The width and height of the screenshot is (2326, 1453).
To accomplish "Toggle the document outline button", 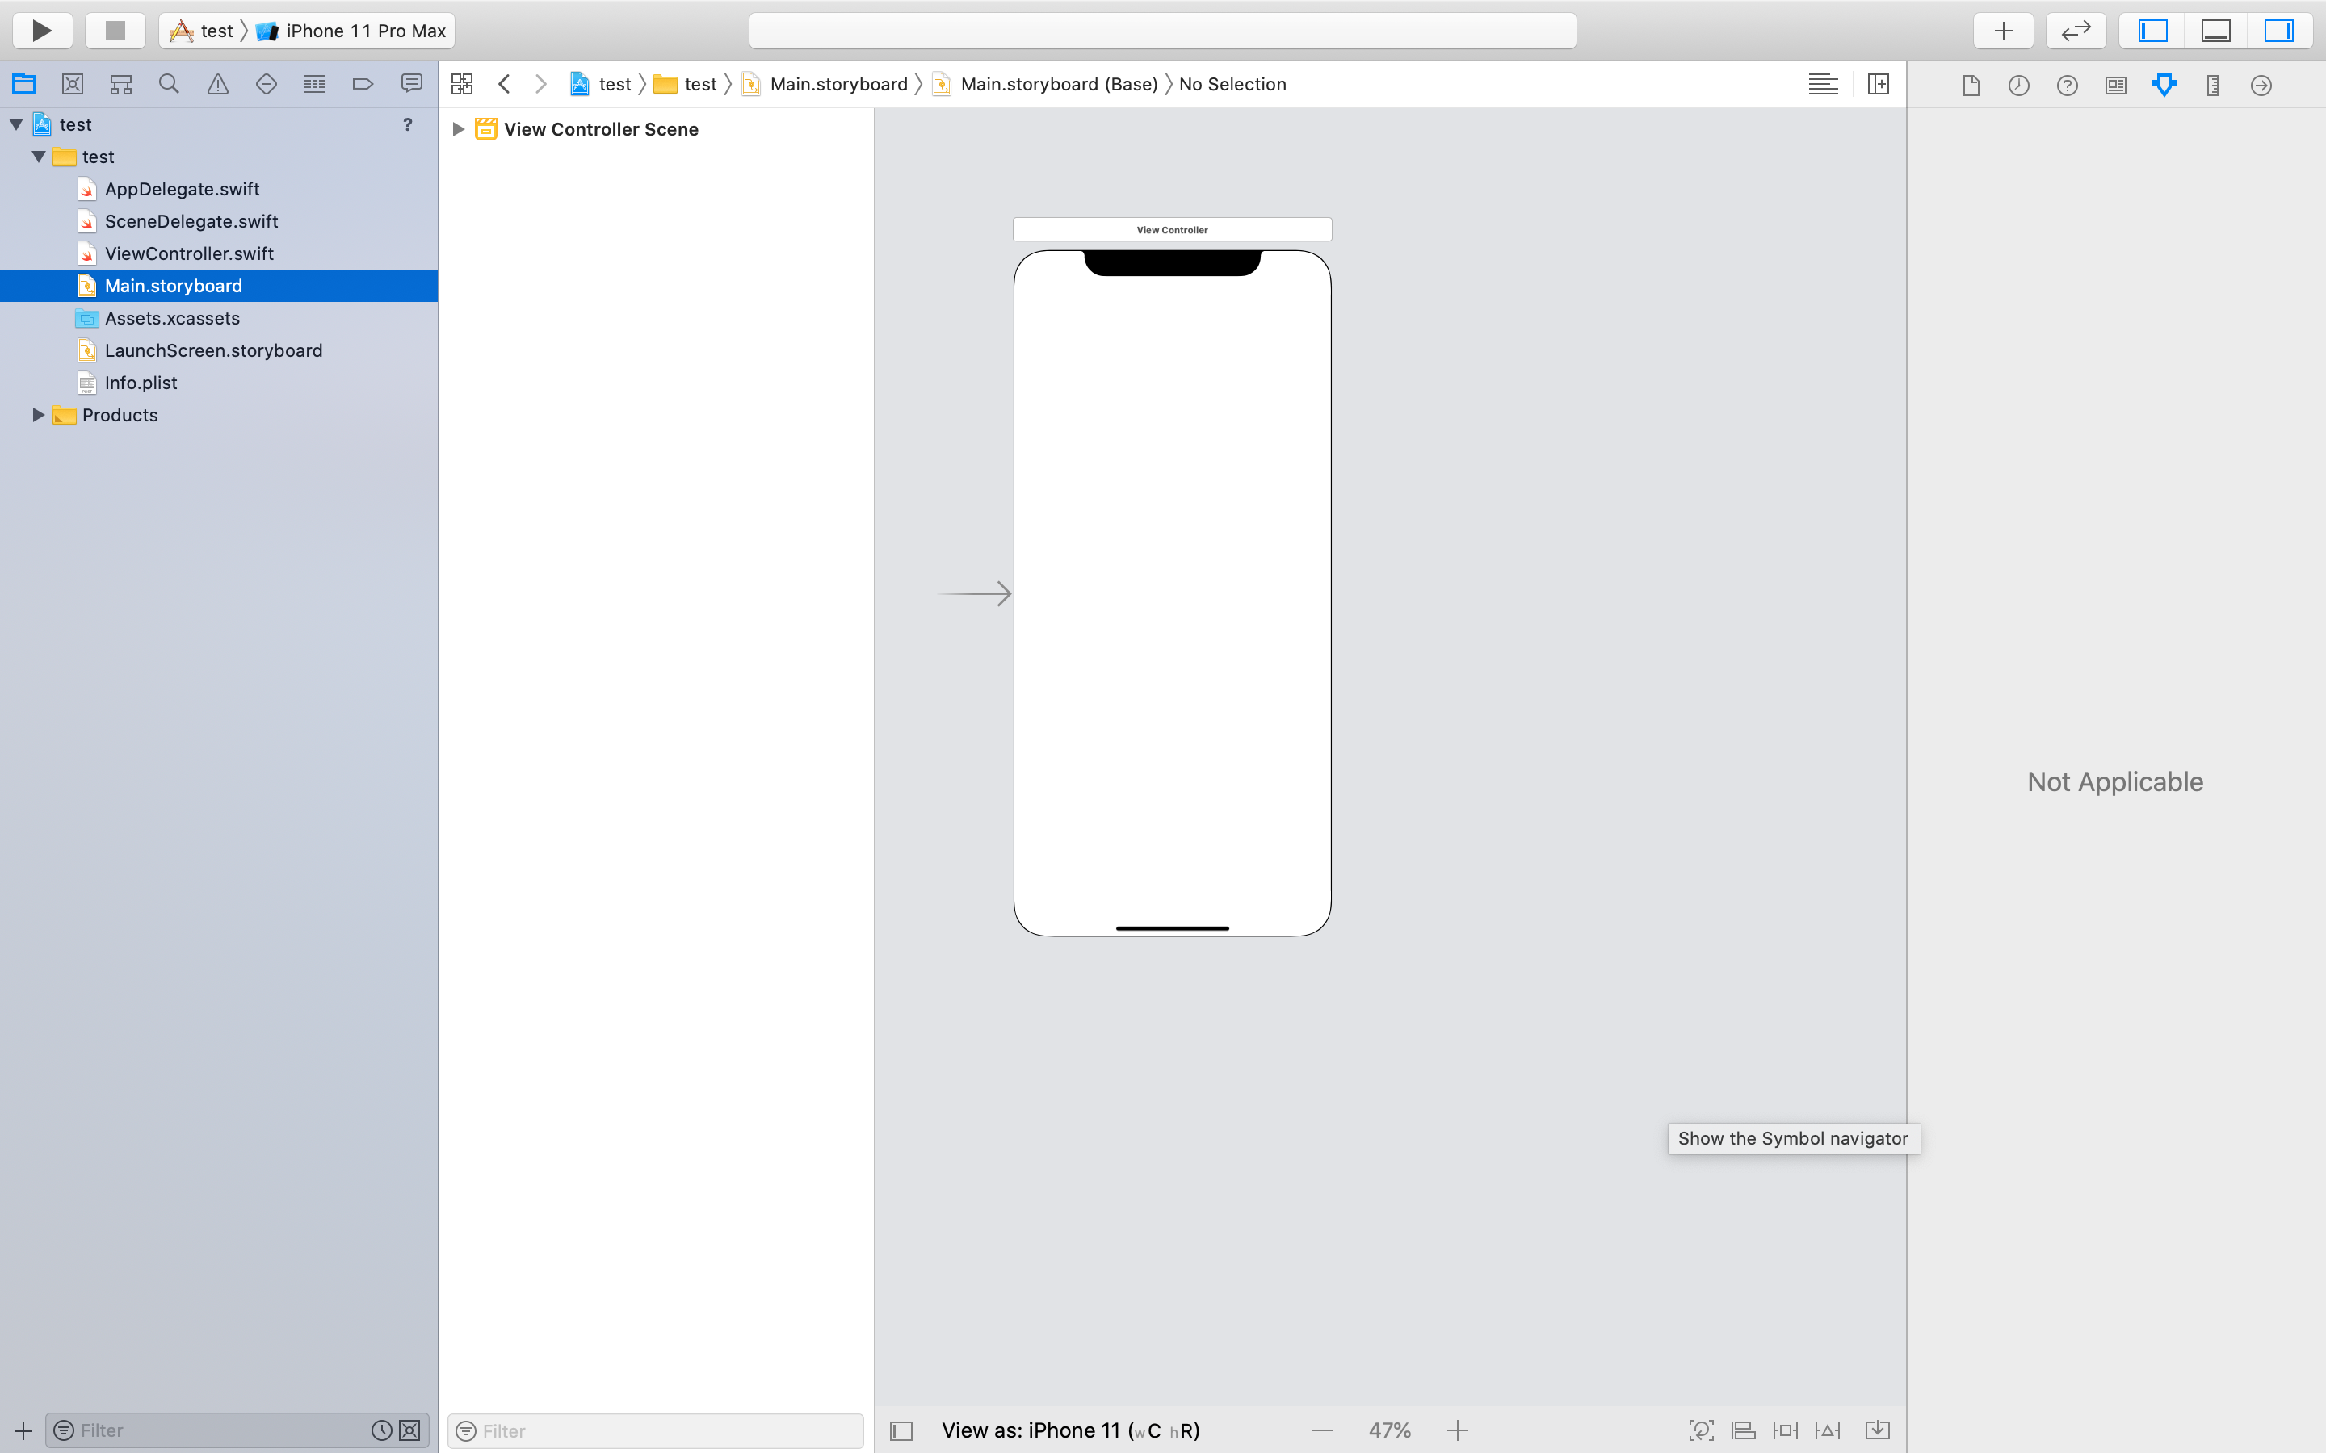I will pyautogui.click(x=901, y=1431).
